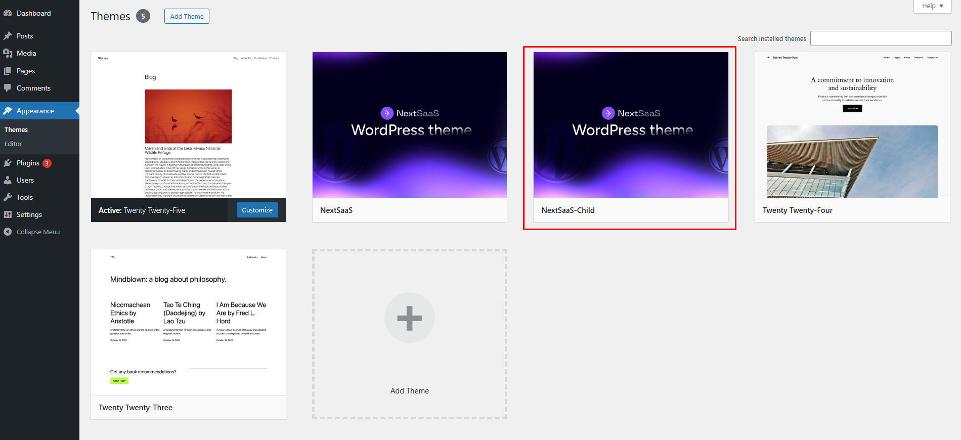The height and width of the screenshot is (440, 961).
Task: Click the Media icon in sidebar
Action: (8, 53)
